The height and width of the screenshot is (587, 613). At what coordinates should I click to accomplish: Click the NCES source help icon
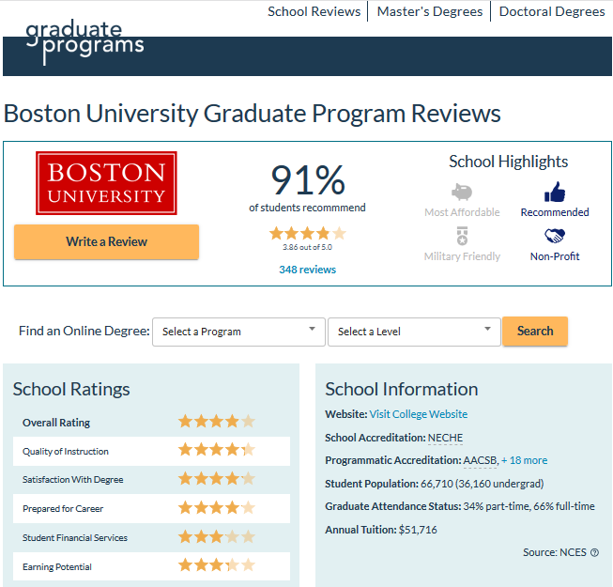coord(594,552)
